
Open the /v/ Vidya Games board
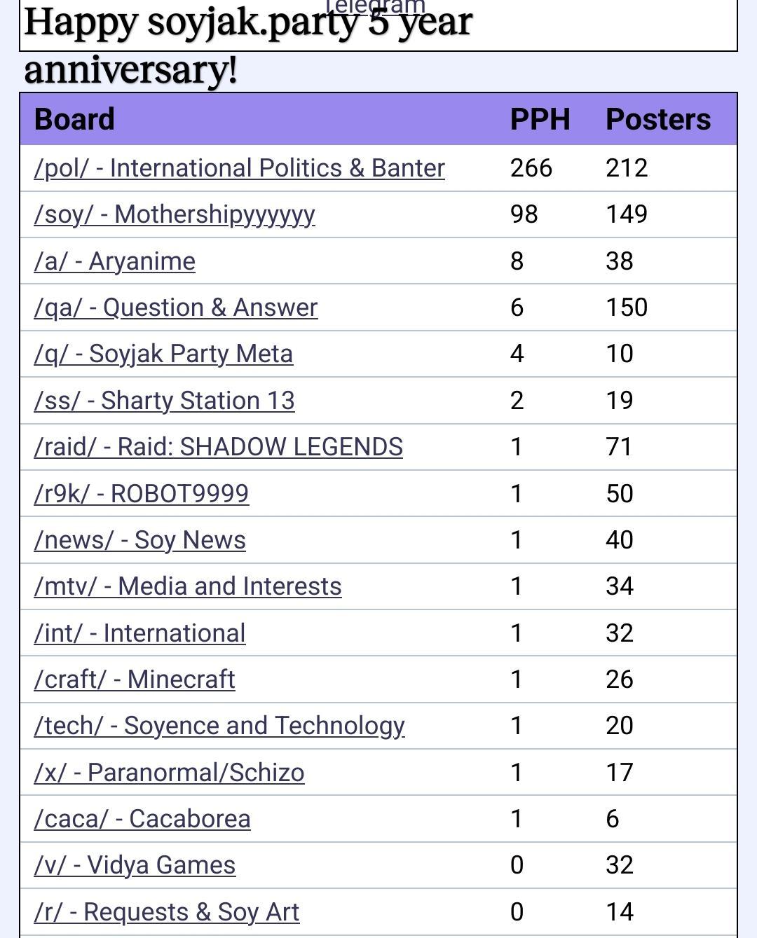[134, 865]
